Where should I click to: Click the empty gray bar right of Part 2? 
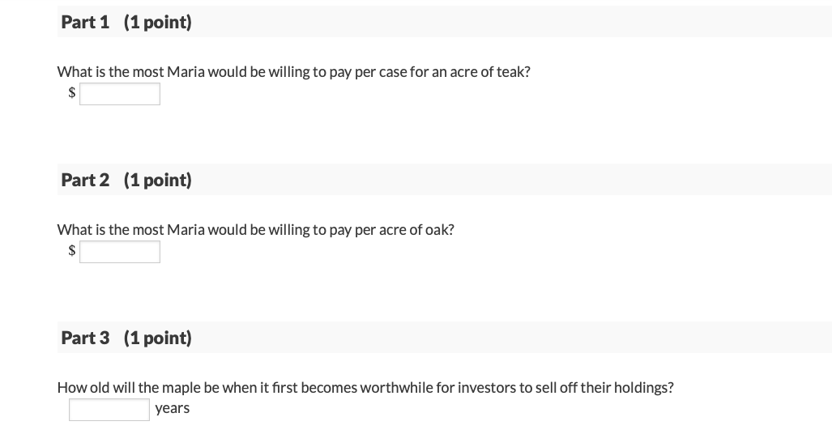pos(512,180)
